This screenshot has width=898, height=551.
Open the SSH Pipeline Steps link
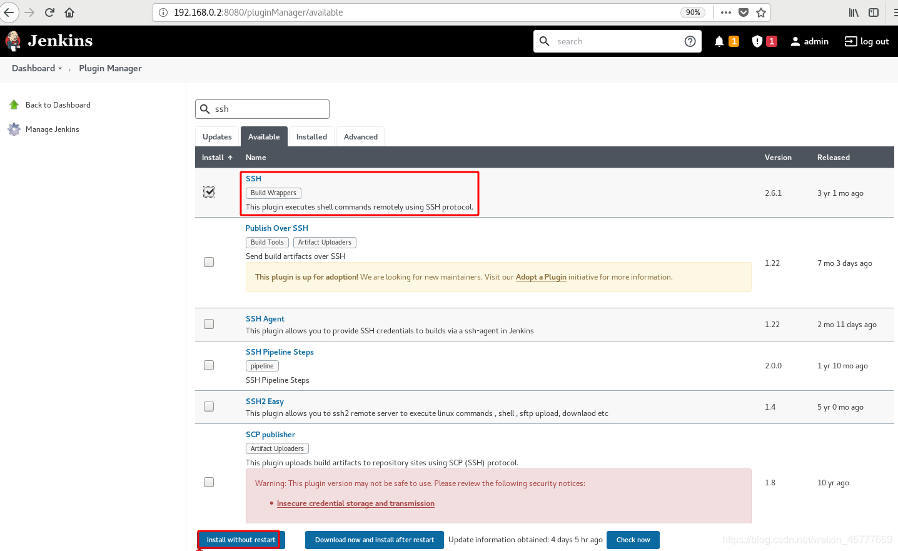(280, 352)
